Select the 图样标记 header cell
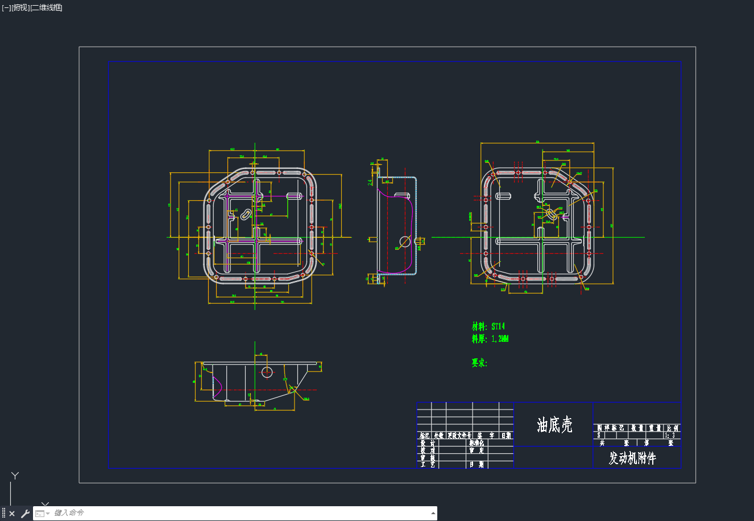 [x=611, y=428]
